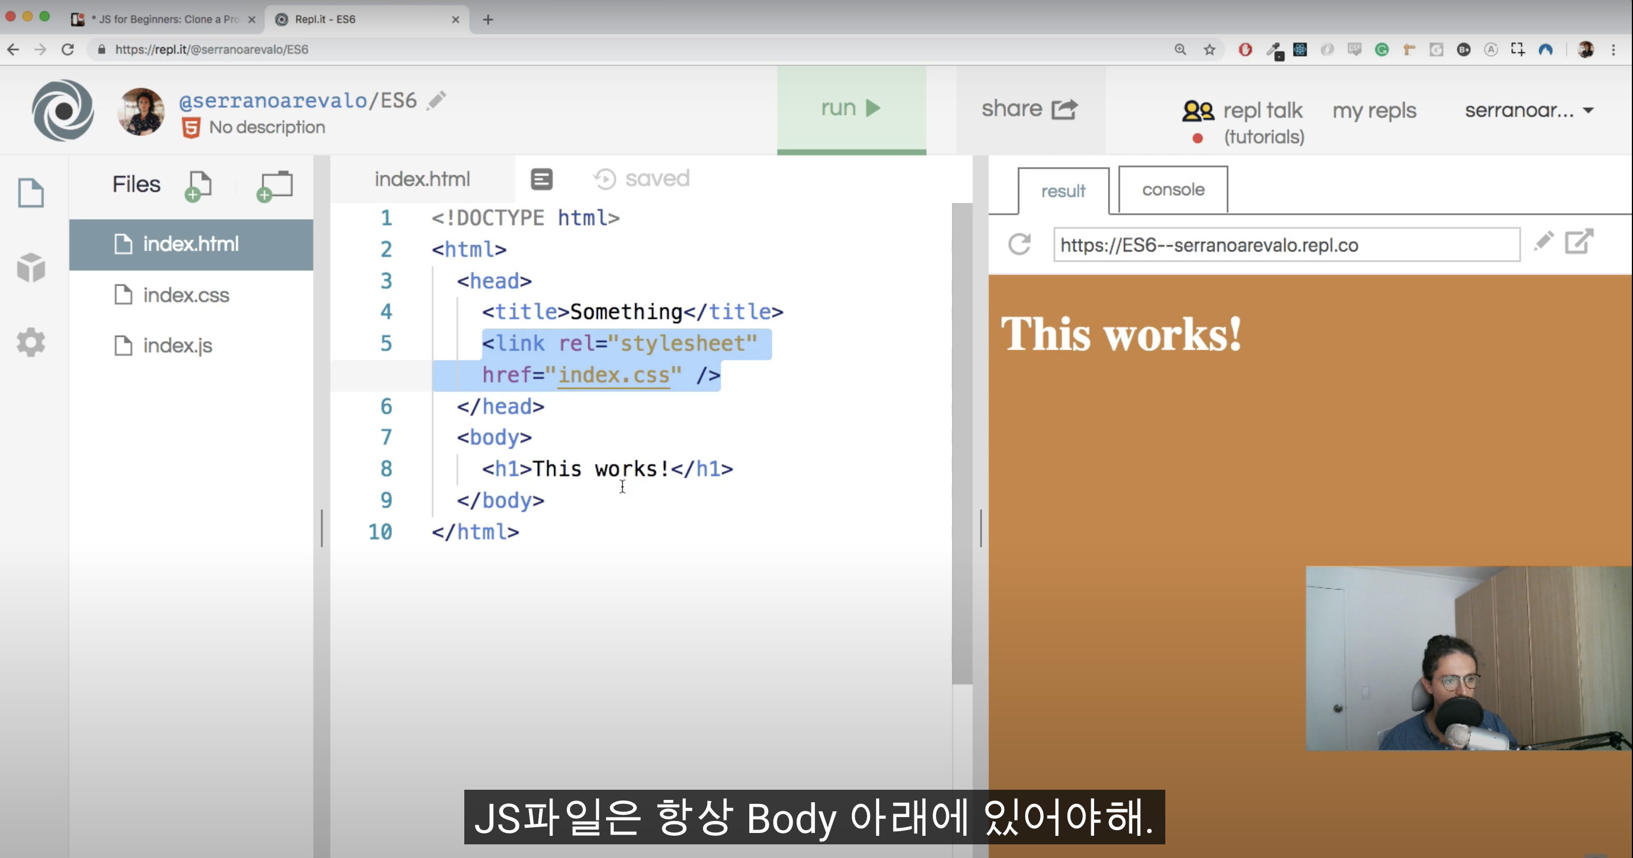Click the pencil icon beside preview URL
This screenshot has width=1633, height=858.
(1543, 241)
